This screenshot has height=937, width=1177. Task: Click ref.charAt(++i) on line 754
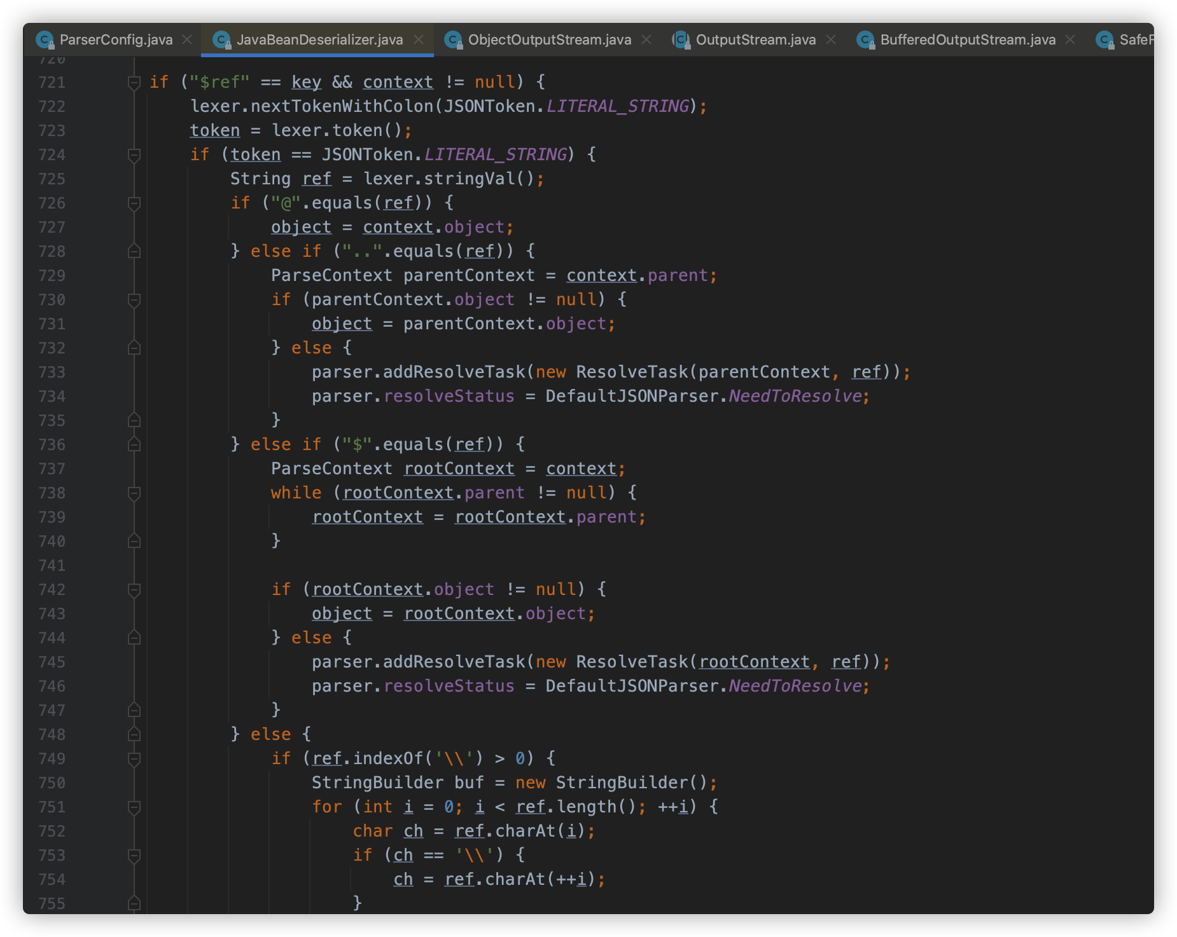click(x=520, y=879)
